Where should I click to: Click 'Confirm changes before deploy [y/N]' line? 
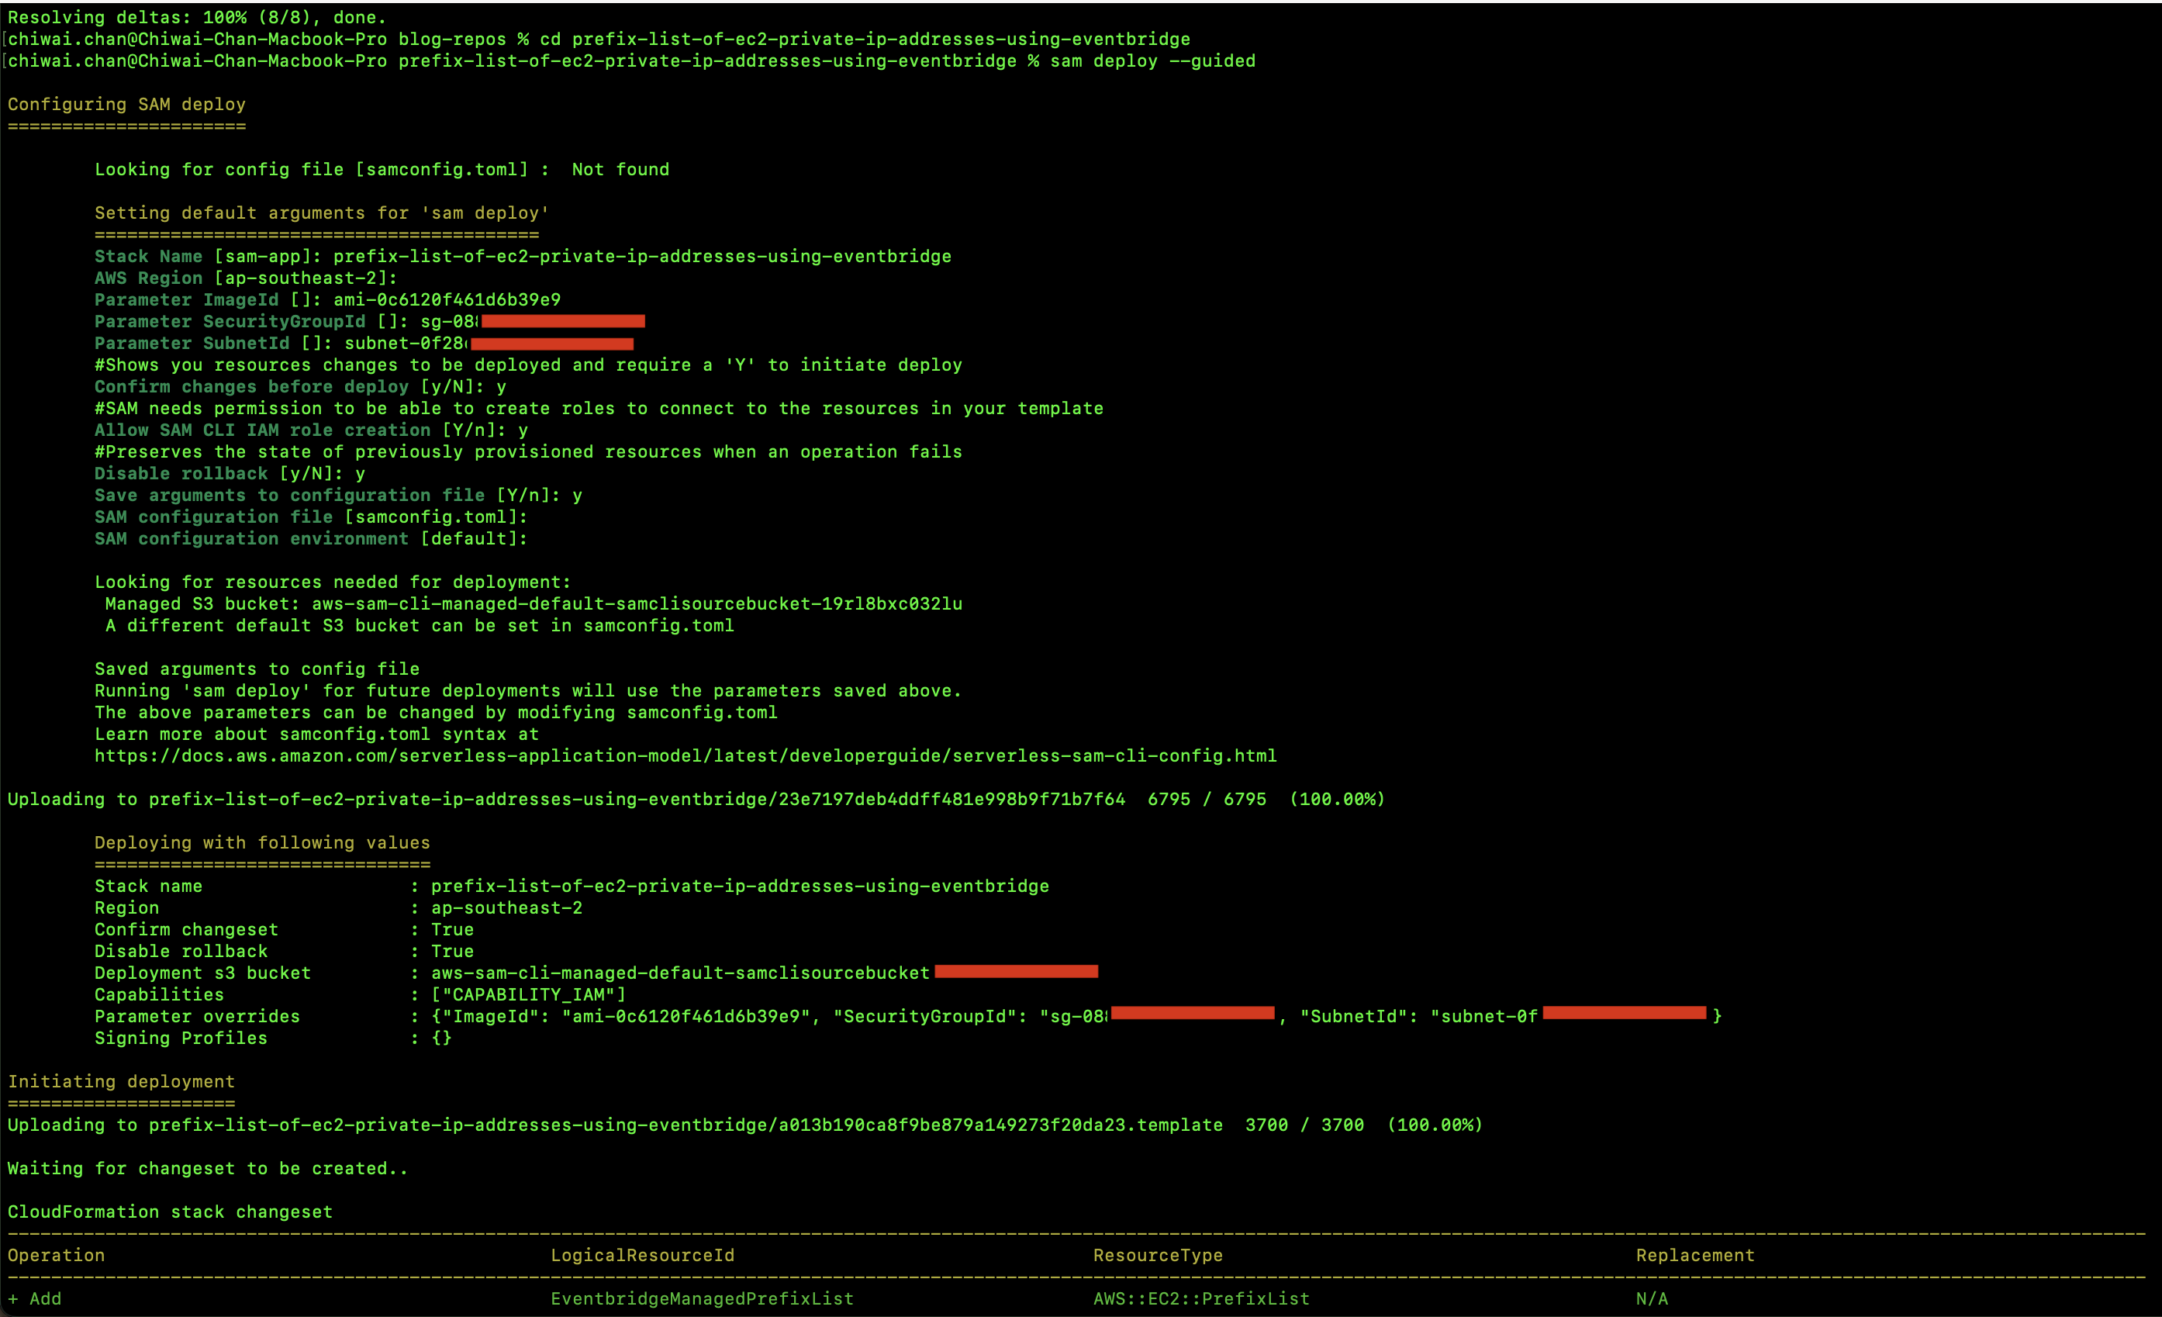300,387
